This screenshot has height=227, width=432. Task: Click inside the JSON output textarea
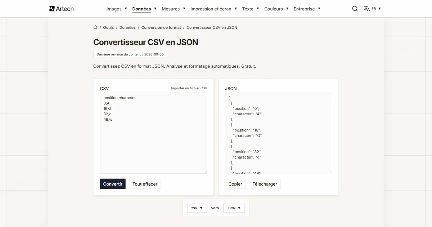point(278,133)
